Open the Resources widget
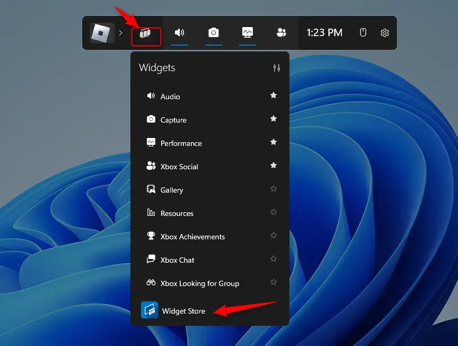Viewport: 458px width, 346px height. tap(210, 213)
